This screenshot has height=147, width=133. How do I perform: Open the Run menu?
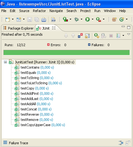coord(97,11)
